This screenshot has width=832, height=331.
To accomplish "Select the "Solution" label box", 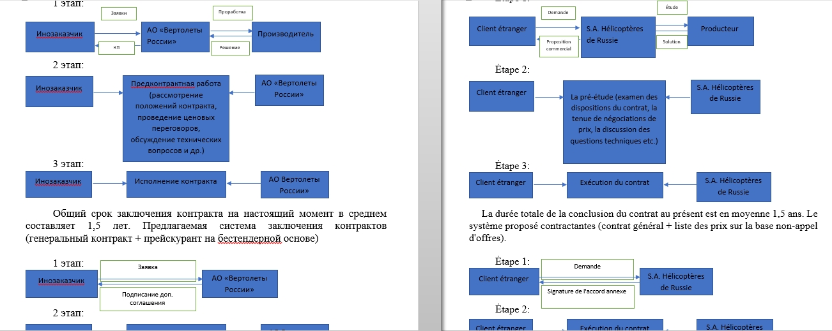I will pos(672,41).
